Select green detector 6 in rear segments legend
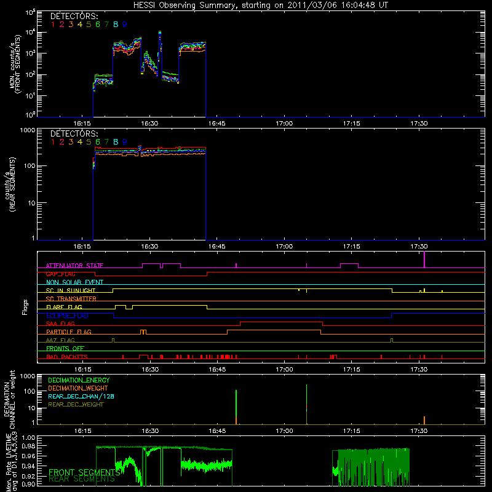Image resolution: width=492 pixels, height=492 pixels. pos(98,142)
